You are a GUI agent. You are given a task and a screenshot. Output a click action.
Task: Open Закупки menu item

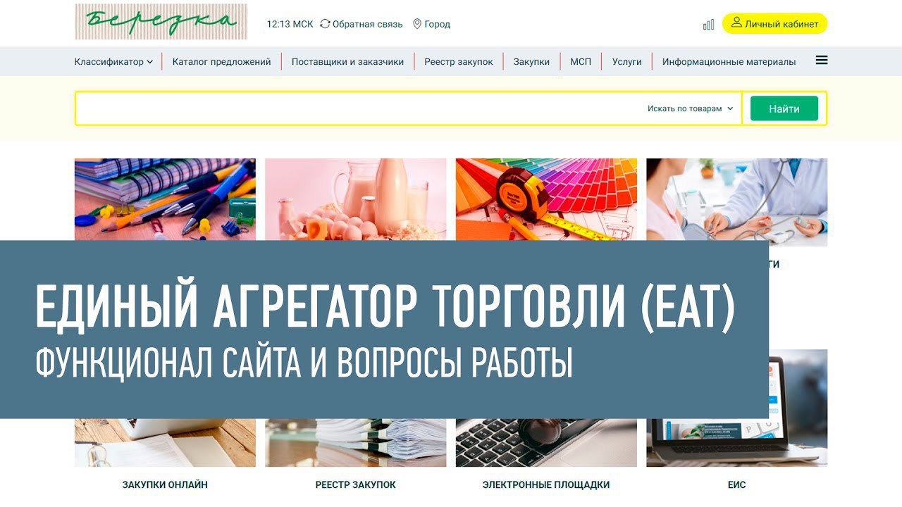[531, 62]
